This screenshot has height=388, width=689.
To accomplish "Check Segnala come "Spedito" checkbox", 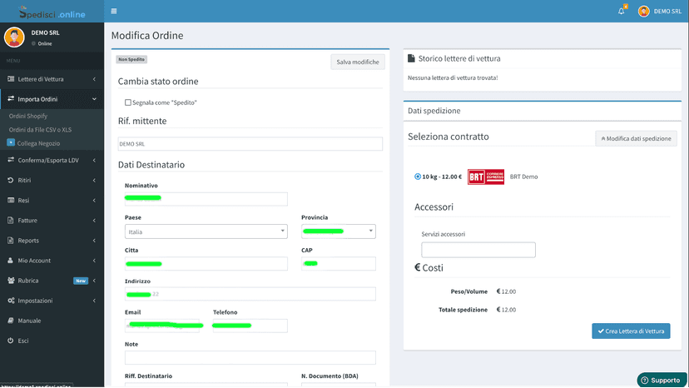I will click(x=128, y=102).
